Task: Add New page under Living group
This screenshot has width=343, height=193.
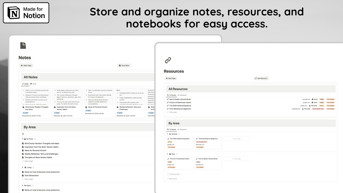Action: point(28,179)
